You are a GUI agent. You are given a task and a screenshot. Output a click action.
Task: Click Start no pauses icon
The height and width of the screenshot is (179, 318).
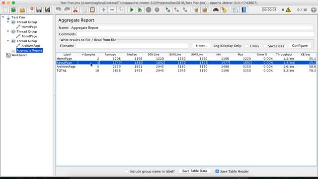[x=140, y=10]
